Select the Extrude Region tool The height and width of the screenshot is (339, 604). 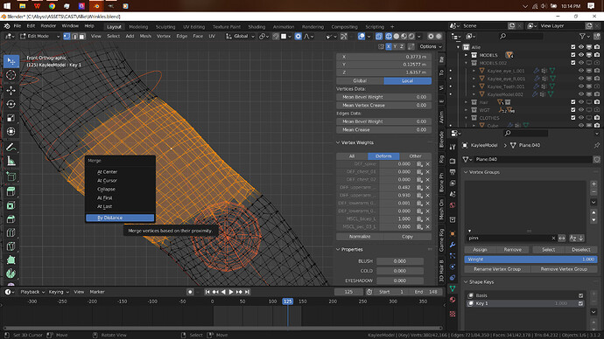coord(11,191)
